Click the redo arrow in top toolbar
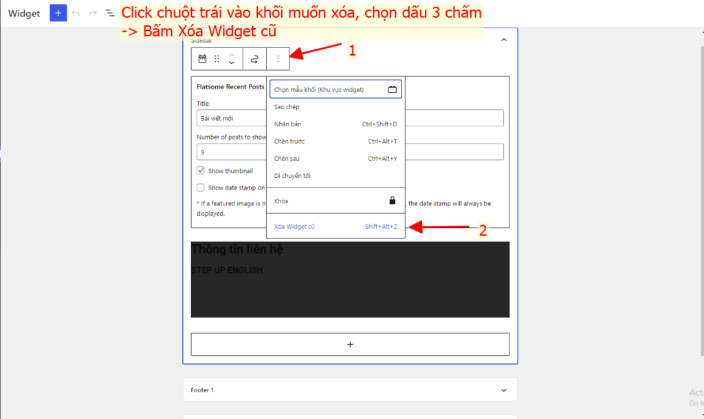 point(93,13)
